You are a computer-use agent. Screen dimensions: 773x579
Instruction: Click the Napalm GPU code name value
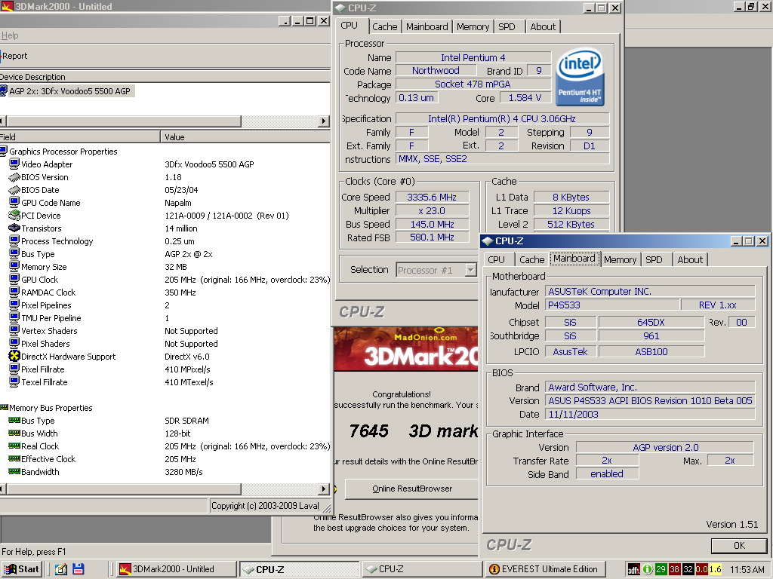point(178,202)
